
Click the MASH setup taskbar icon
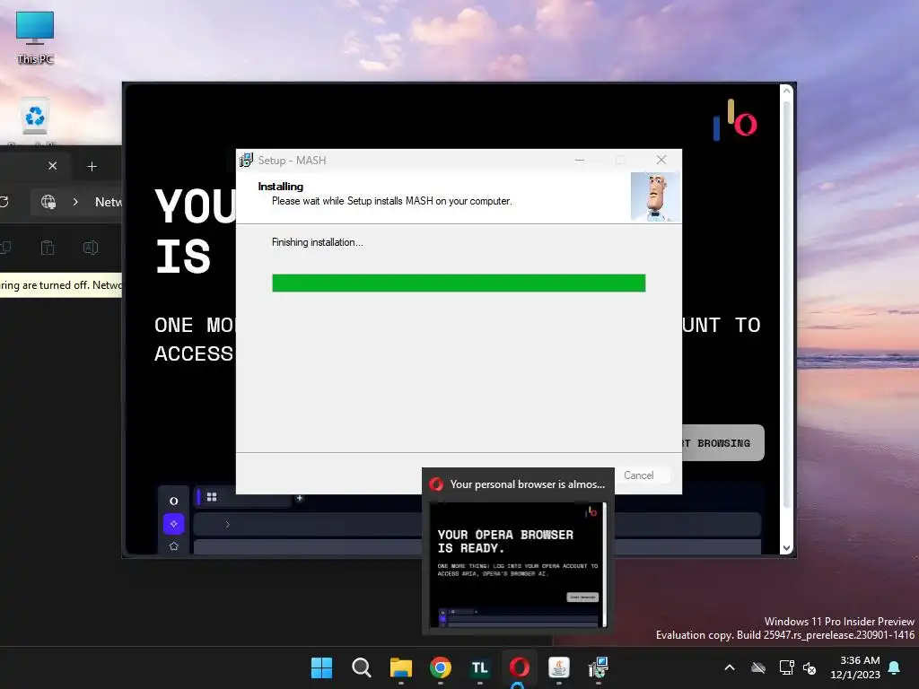pyautogui.click(x=599, y=667)
